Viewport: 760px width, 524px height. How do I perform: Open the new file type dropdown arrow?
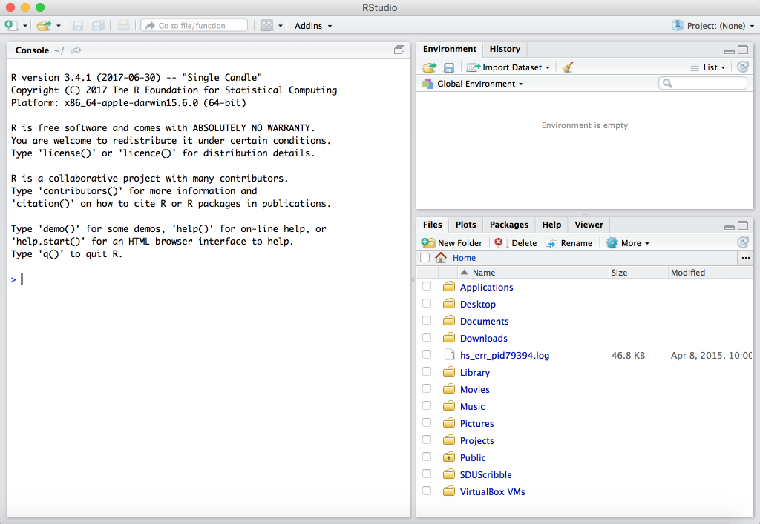[25, 26]
